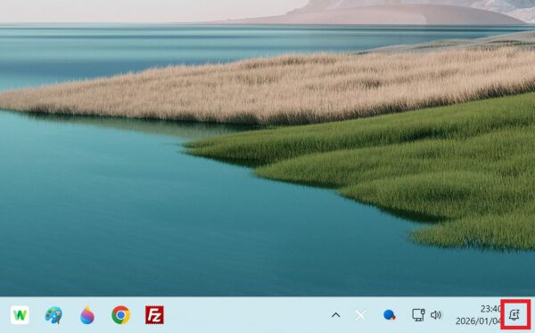Open network settings from the monitor tray icon

418,315
